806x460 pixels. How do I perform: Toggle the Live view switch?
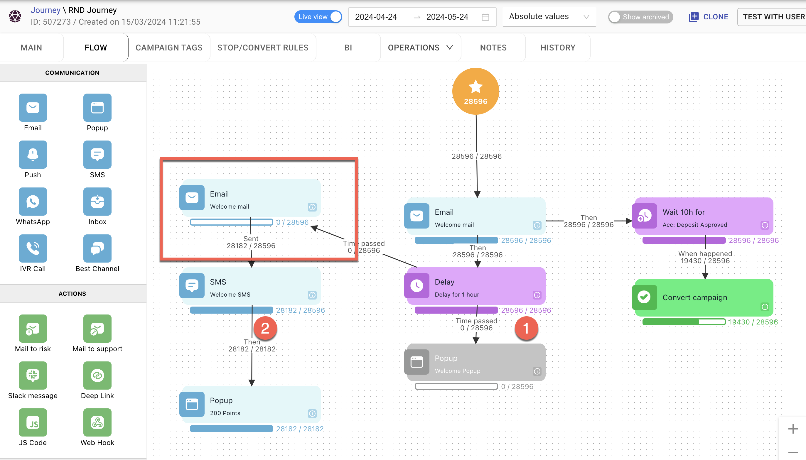(318, 17)
